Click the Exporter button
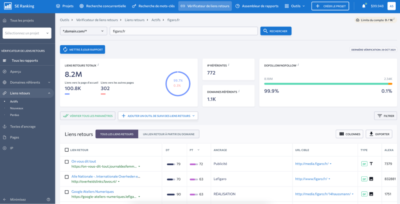This screenshot has height=204, width=400. pos(379,134)
